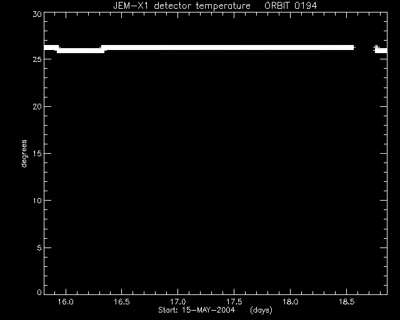400x320 pixels.
Task: Click the y-axis tick label 5
Action: pyautogui.click(x=39, y=247)
